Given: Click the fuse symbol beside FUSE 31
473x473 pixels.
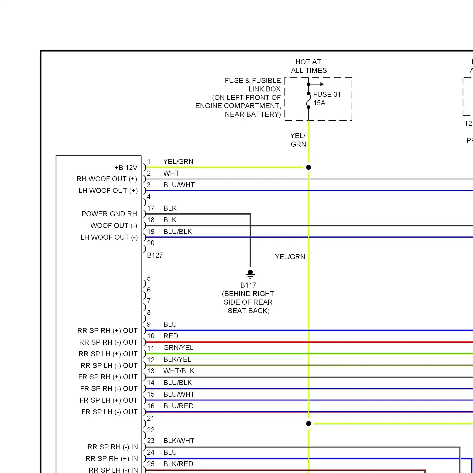Looking at the screenshot, I should 309,100.
